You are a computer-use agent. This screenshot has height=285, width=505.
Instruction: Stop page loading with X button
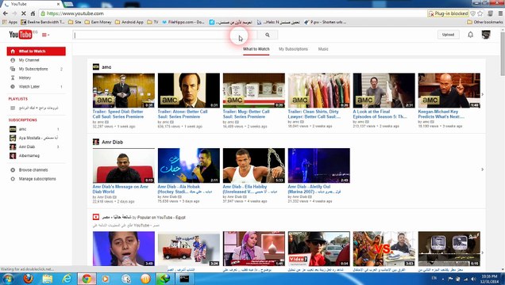coord(24,13)
